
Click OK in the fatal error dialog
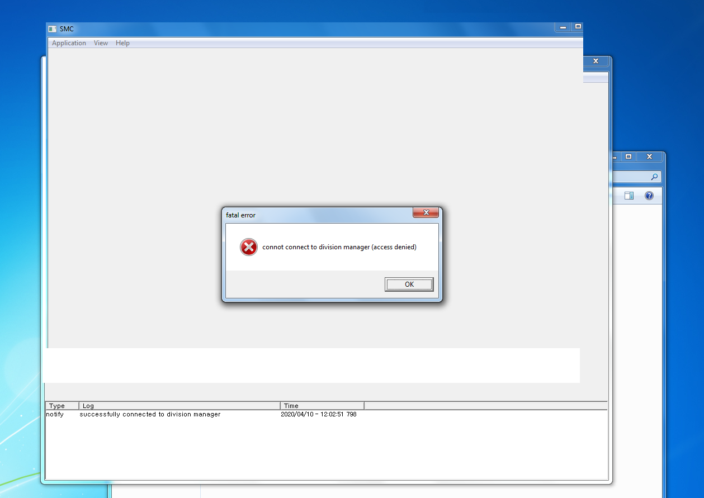point(409,284)
